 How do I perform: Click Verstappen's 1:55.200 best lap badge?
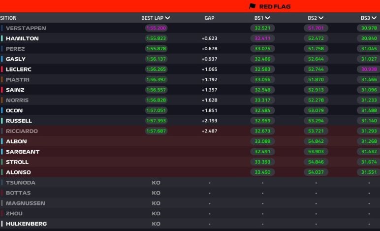click(156, 28)
